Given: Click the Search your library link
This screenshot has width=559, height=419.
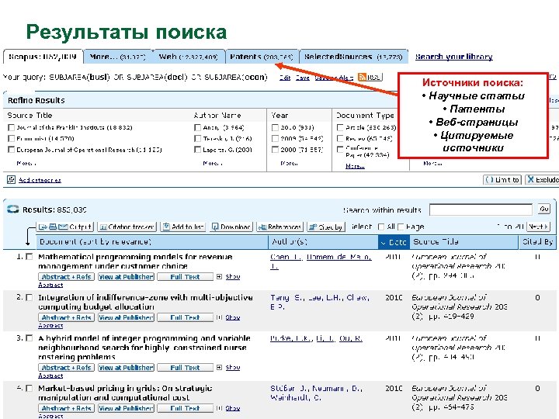Looking at the screenshot, I should (454, 57).
